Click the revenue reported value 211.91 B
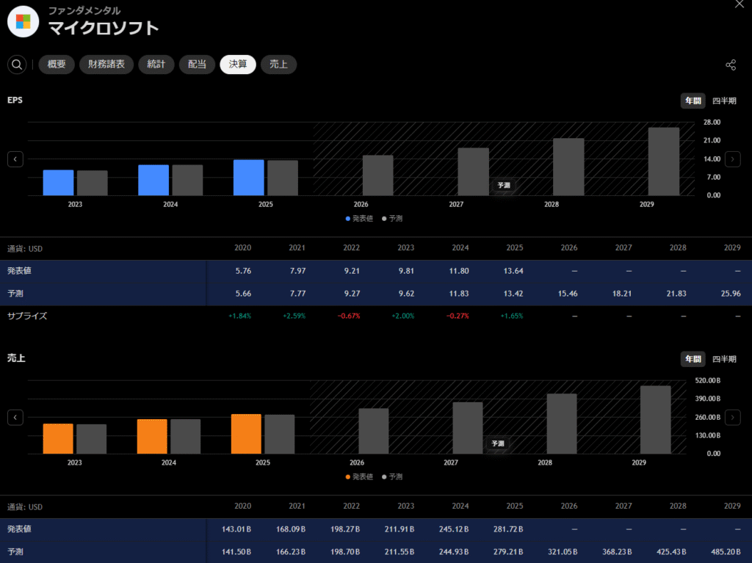This screenshot has height=563, width=752. point(399,529)
